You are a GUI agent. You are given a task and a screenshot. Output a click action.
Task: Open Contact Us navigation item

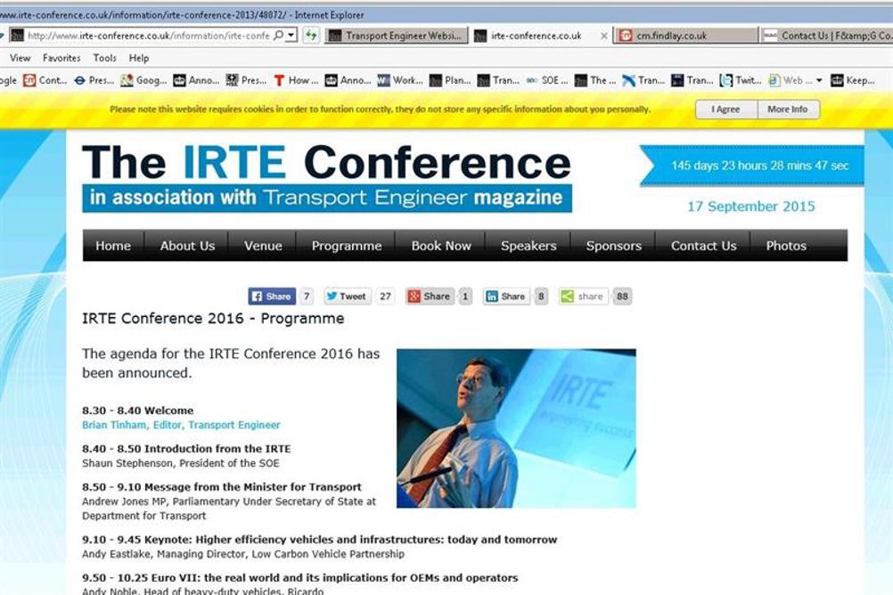(x=703, y=246)
